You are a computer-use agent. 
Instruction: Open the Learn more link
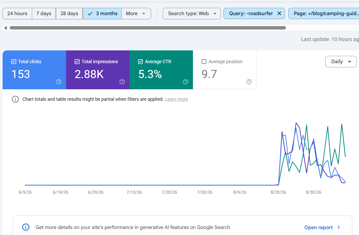point(176,99)
